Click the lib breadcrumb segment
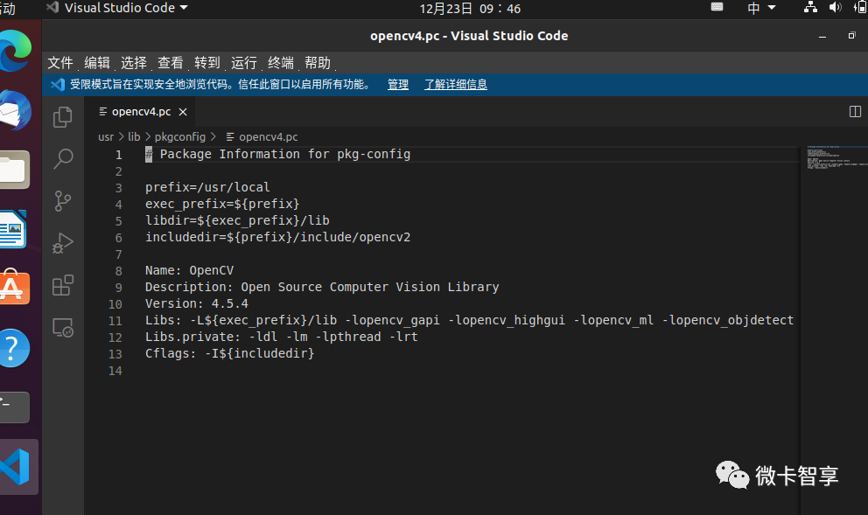 134,136
